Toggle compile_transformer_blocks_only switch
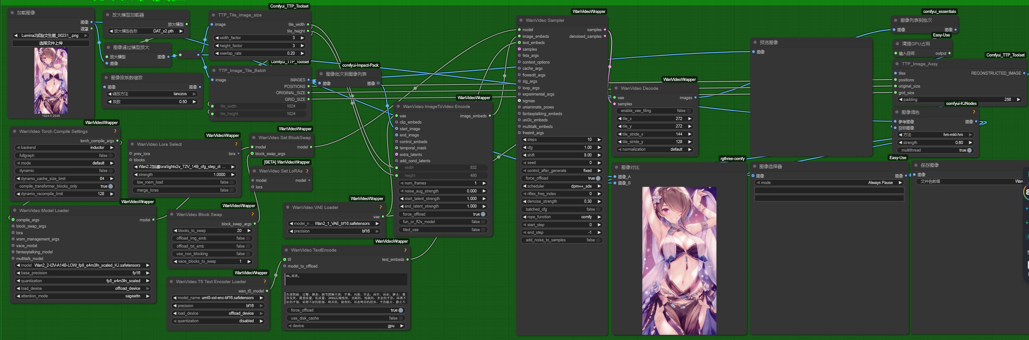This screenshot has width=1029, height=340. click(110, 186)
